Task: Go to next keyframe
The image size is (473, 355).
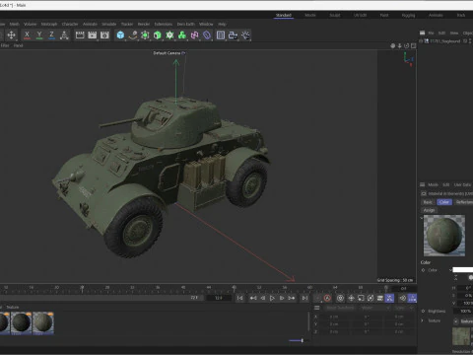Action: pos(292,298)
